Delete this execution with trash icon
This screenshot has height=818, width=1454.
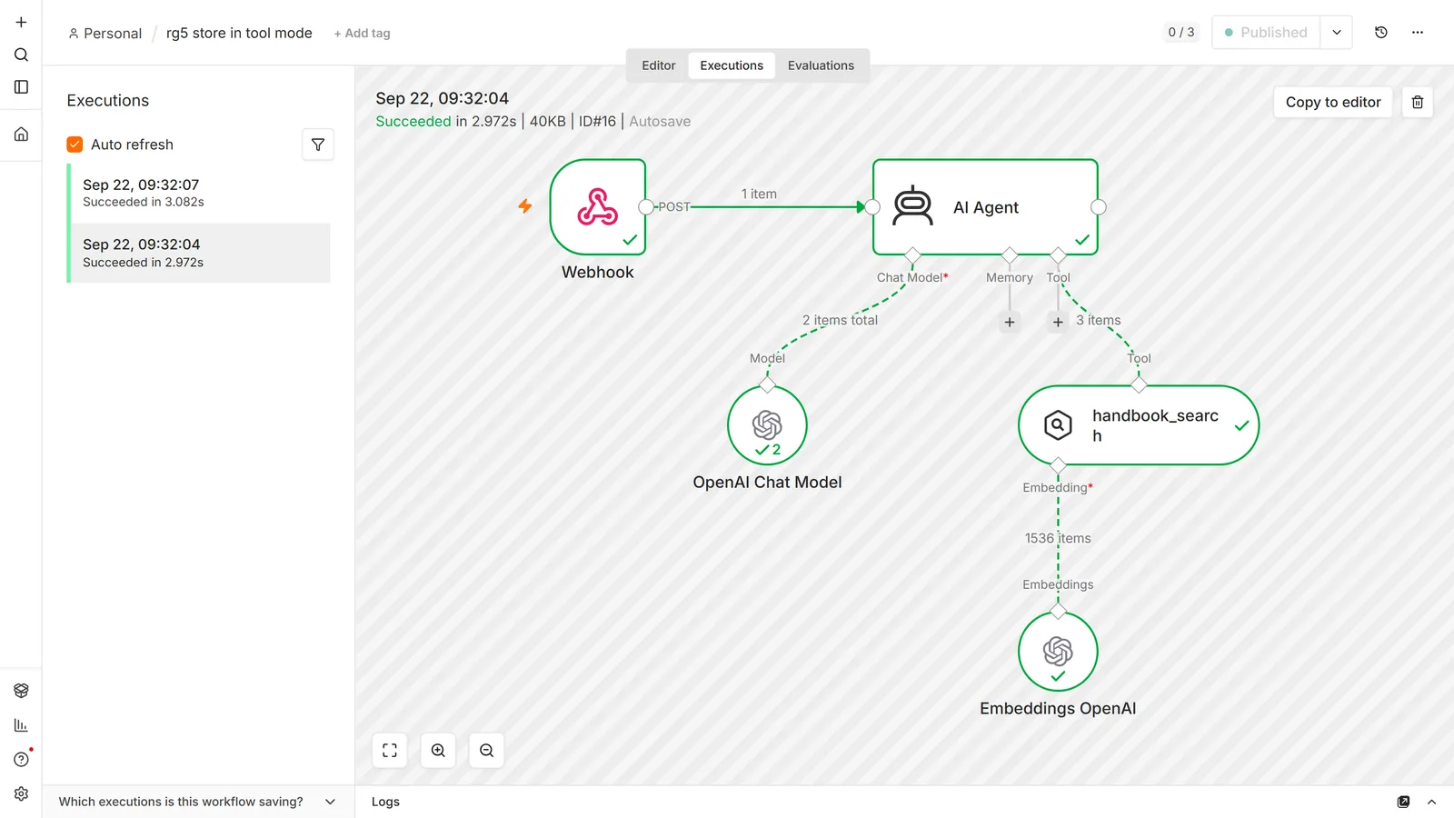click(1418, 102)
